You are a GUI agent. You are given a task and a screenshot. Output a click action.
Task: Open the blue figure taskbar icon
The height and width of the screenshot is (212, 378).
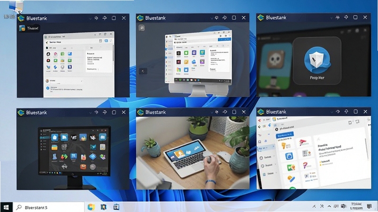tap(103, 207)
